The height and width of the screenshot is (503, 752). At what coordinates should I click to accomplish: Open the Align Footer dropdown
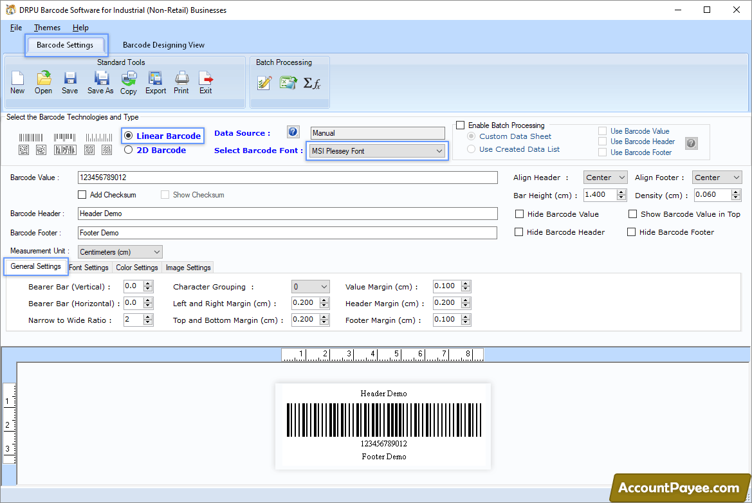717,178
